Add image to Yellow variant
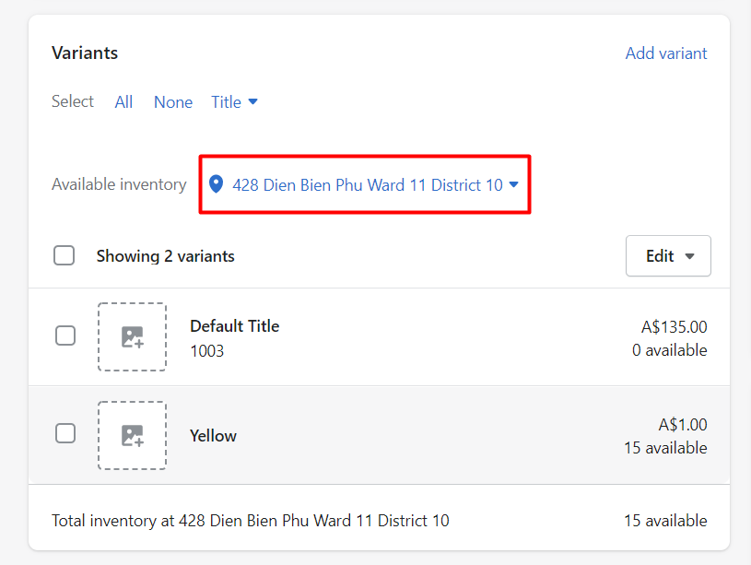The image size is (751, 565). (x=132, y=435)
